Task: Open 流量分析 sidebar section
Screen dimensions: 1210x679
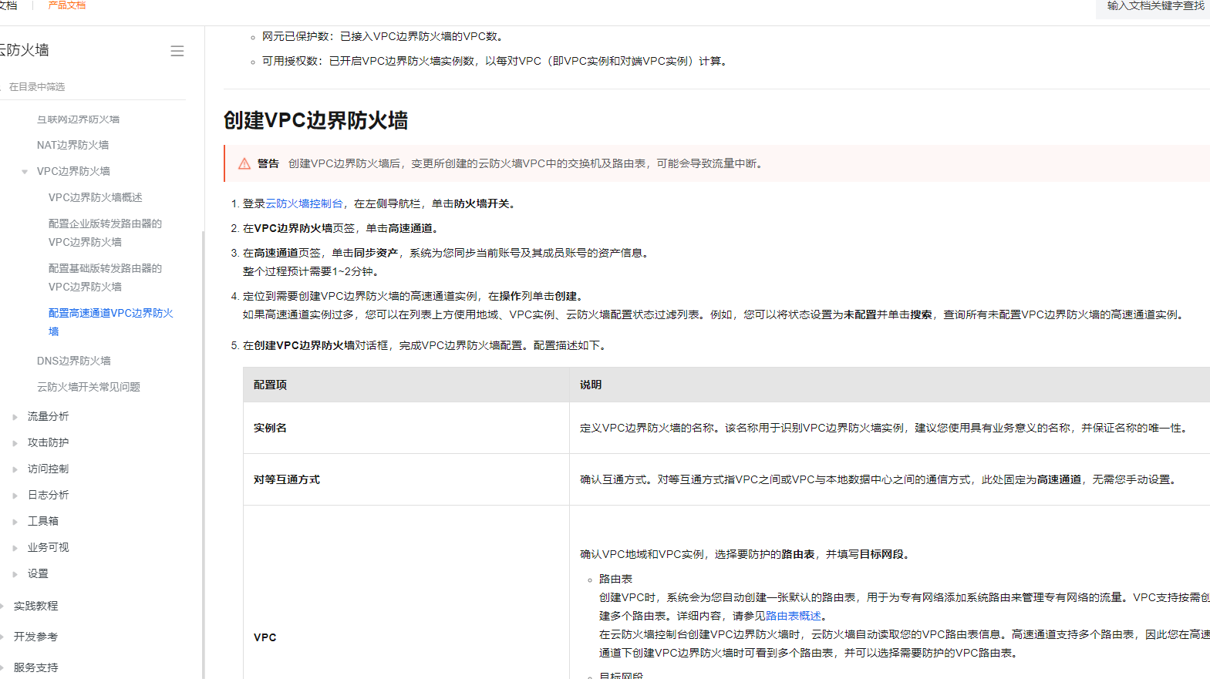Action: (48, 416)
